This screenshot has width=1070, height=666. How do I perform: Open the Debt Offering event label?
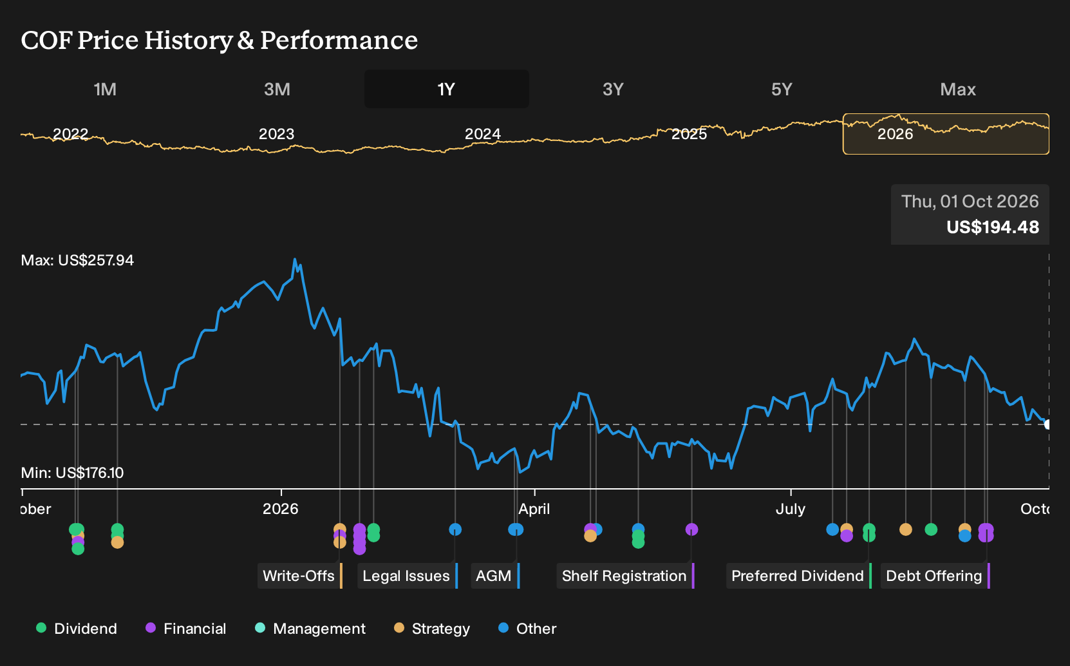935,576
